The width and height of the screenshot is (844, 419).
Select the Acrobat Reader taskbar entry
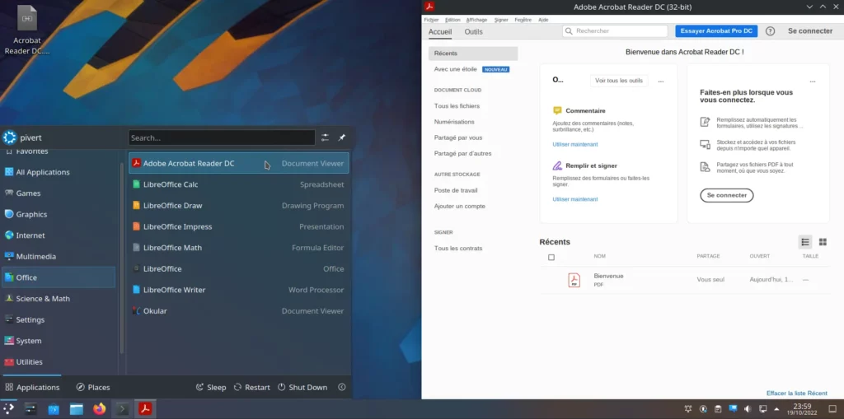[x=145, y=409]
